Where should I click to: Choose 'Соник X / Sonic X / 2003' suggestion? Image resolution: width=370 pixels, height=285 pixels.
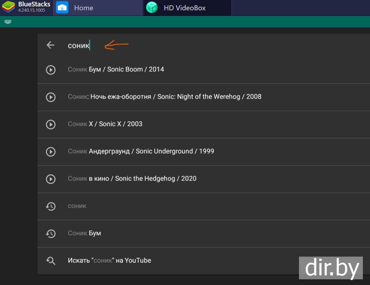coord(105,124)
